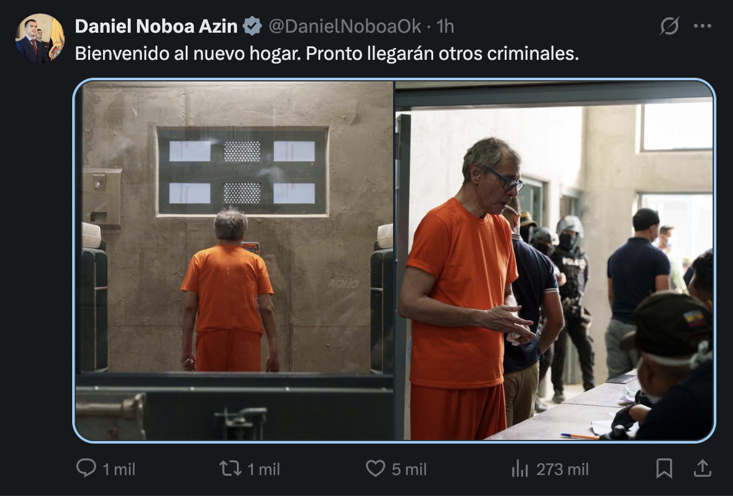This screenshot has height=496, width=733.
Task: Bookmark this post
Action: pyautogui.click(x=664, y=468)
